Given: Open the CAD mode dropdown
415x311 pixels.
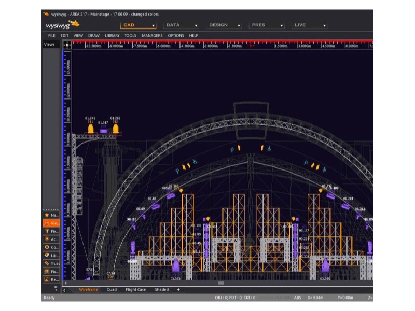Looking at the screenshot, I should pyautogui.click(x=139, y=25).
